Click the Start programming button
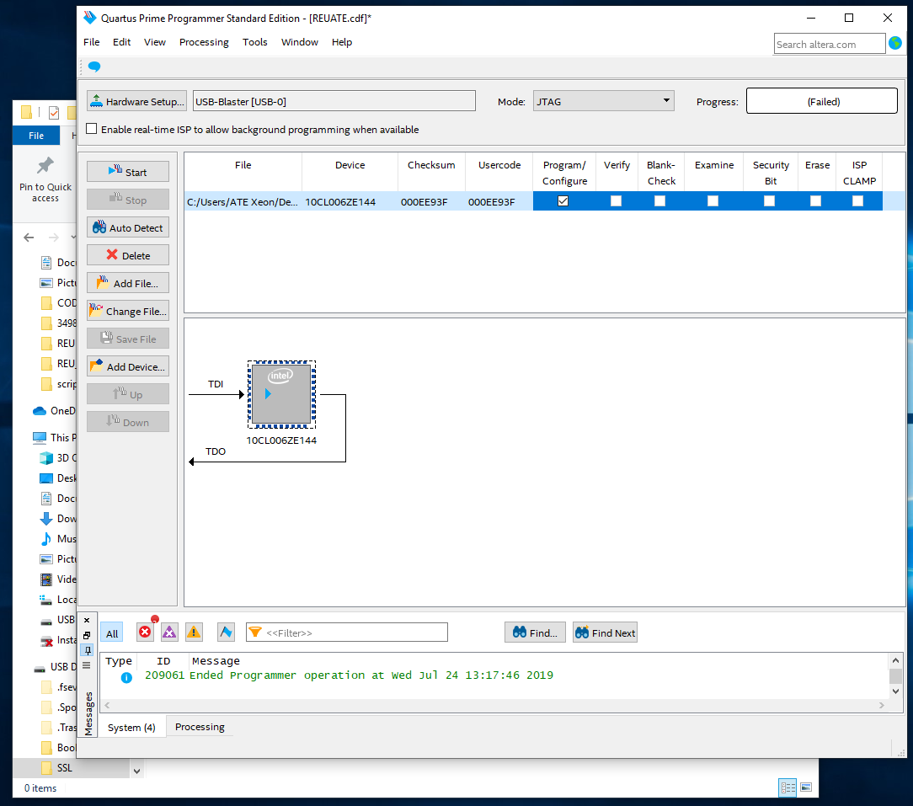 (127, 172)
